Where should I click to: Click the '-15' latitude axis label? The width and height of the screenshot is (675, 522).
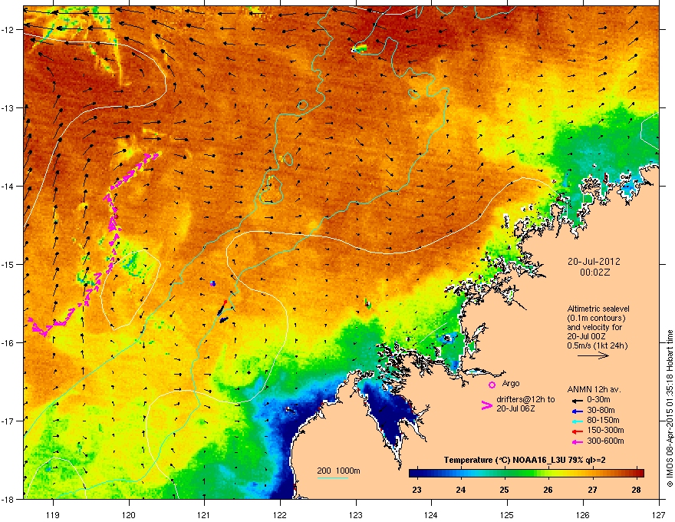8,264
